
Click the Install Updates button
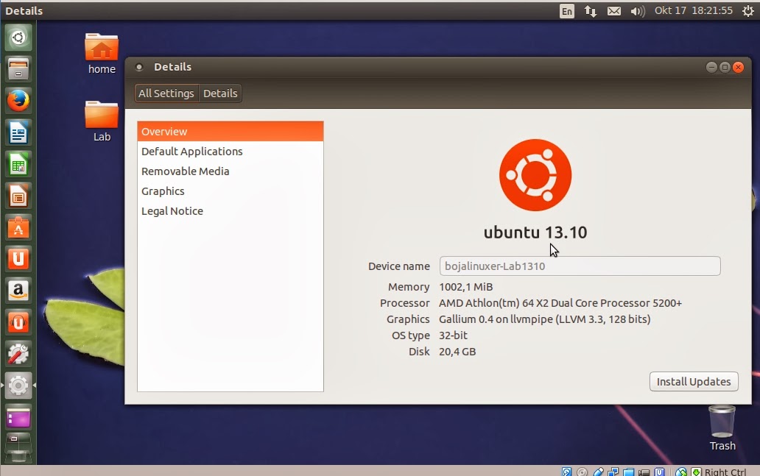click(x=693, y=381)
